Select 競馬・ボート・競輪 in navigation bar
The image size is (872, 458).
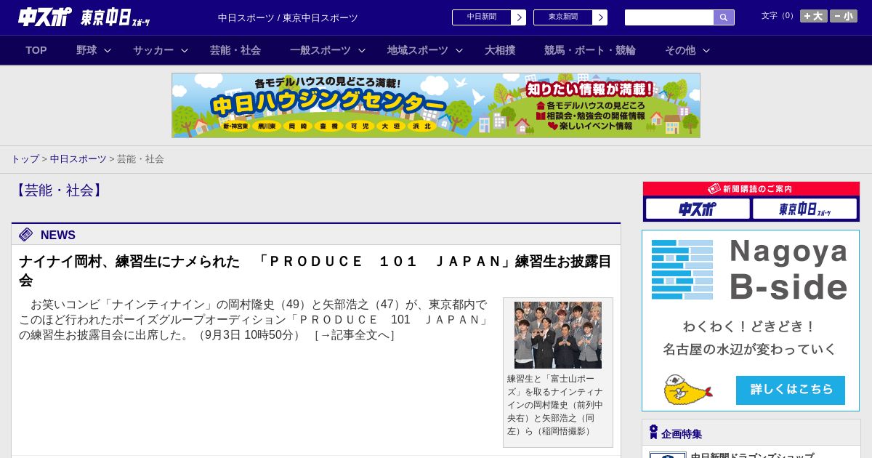[x=590, y=50]
